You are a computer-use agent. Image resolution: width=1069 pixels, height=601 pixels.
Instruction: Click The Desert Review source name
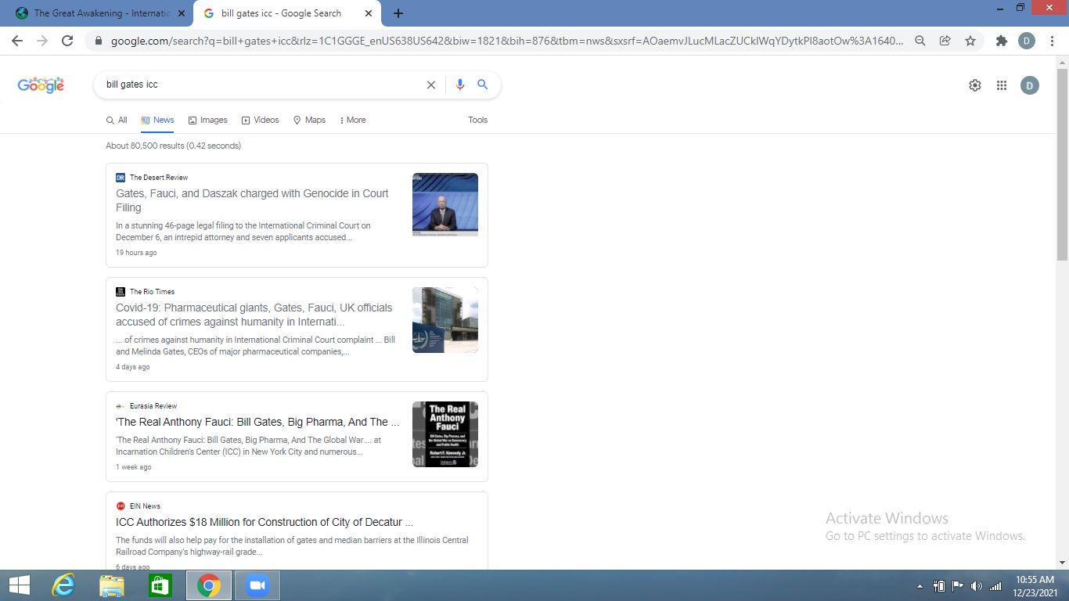[x=159, y=178]
